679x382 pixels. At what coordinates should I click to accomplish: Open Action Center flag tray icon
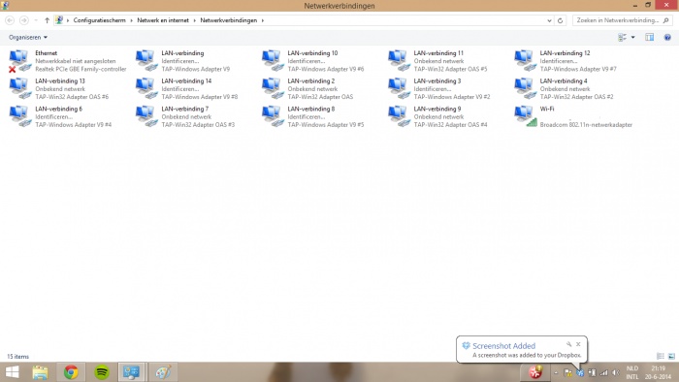567,372
